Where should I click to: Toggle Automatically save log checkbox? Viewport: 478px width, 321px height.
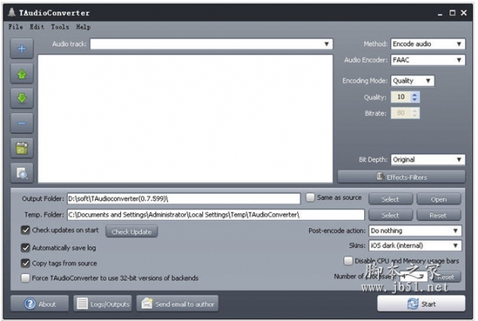click(x=25, y=248)
